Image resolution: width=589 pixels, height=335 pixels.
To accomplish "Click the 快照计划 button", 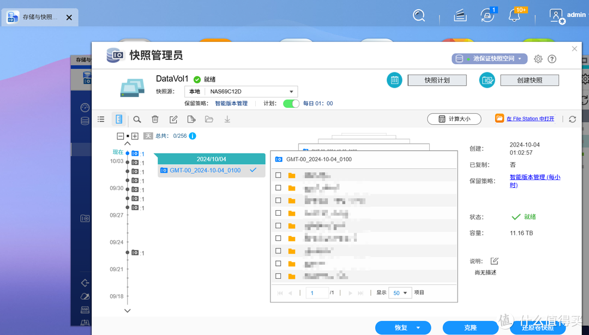I will pos(437,80).
